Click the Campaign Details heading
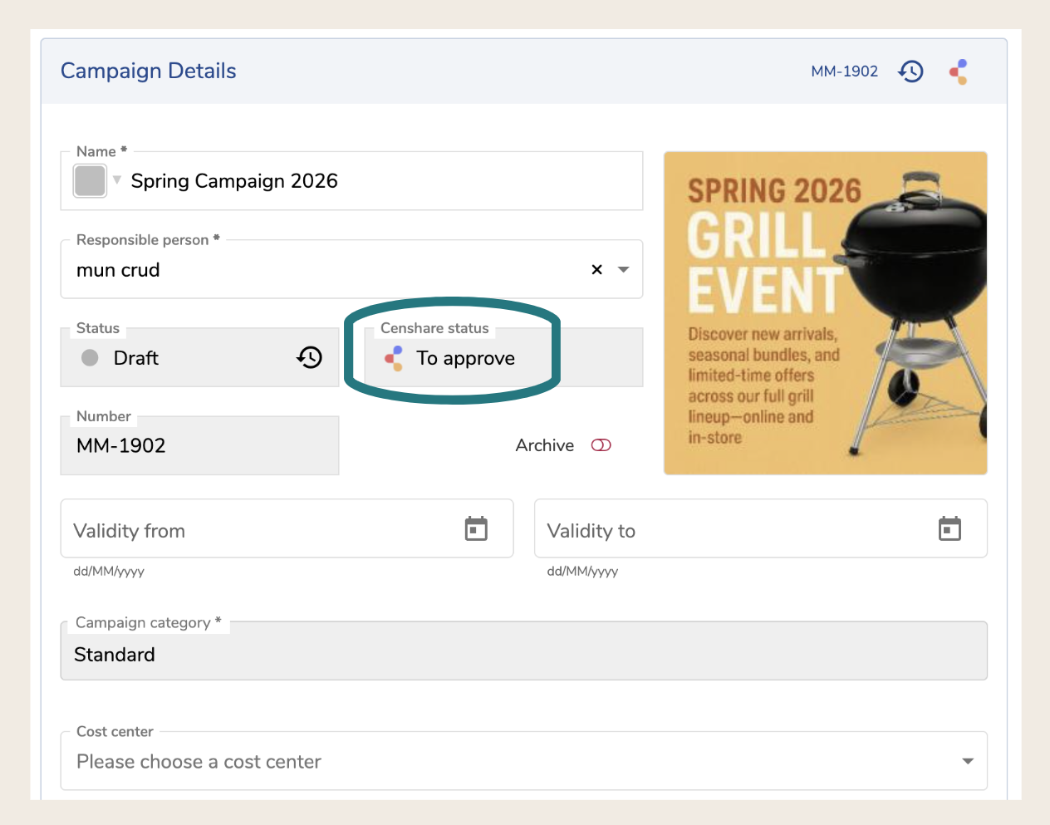This screenshot has height=825, width=1050. (149, 71)
